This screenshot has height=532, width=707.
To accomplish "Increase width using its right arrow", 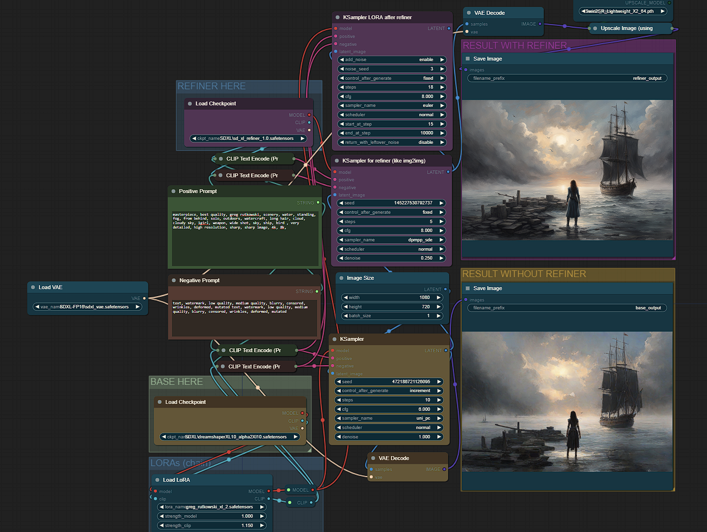I will pos(438,298).
